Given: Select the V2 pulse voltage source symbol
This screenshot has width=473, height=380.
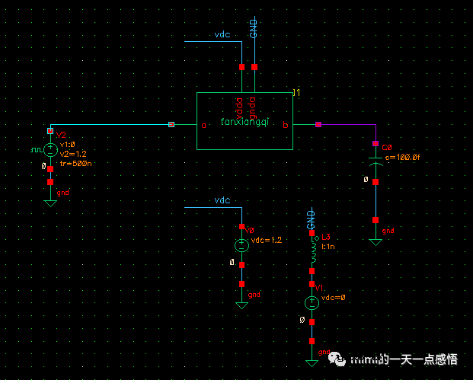Looking at the screenshot, I should pos(50,150).
